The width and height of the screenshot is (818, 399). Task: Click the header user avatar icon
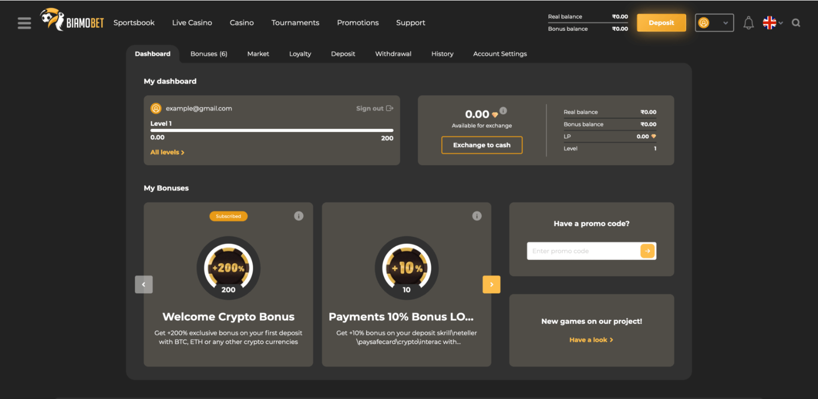pos(704,23)
